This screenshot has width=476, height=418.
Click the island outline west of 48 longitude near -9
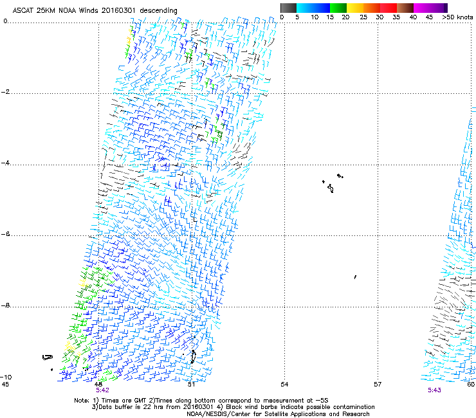[48, 358]
